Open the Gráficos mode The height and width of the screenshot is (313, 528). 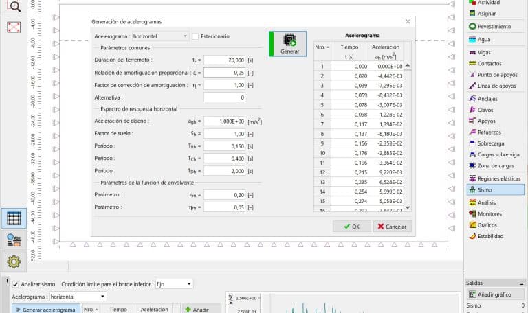(496, 225)
